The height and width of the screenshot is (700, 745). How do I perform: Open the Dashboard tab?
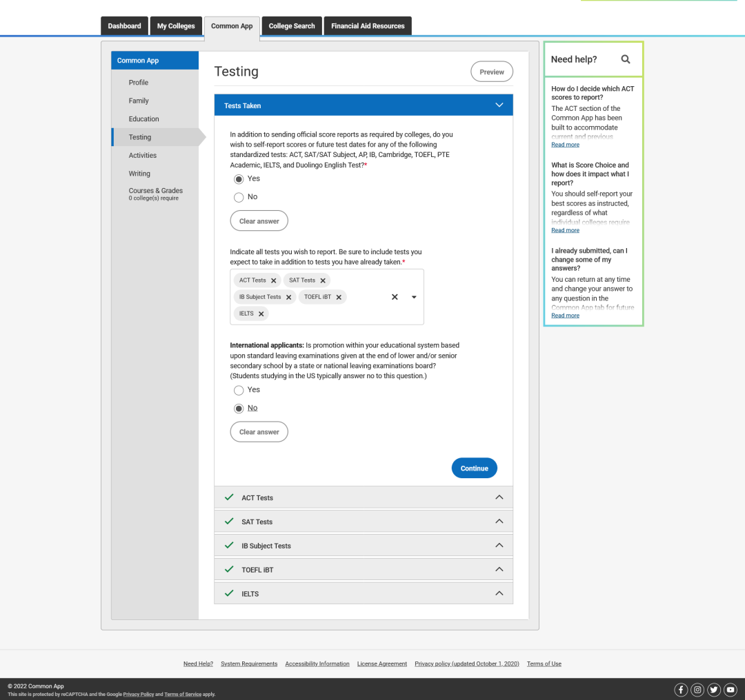click(x=124, y=26)
